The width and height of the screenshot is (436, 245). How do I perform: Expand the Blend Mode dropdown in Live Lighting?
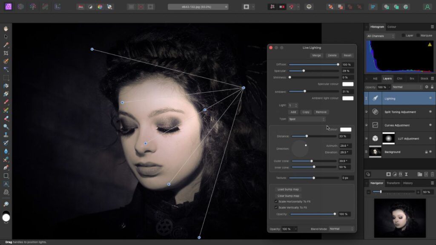click(341, 229)
